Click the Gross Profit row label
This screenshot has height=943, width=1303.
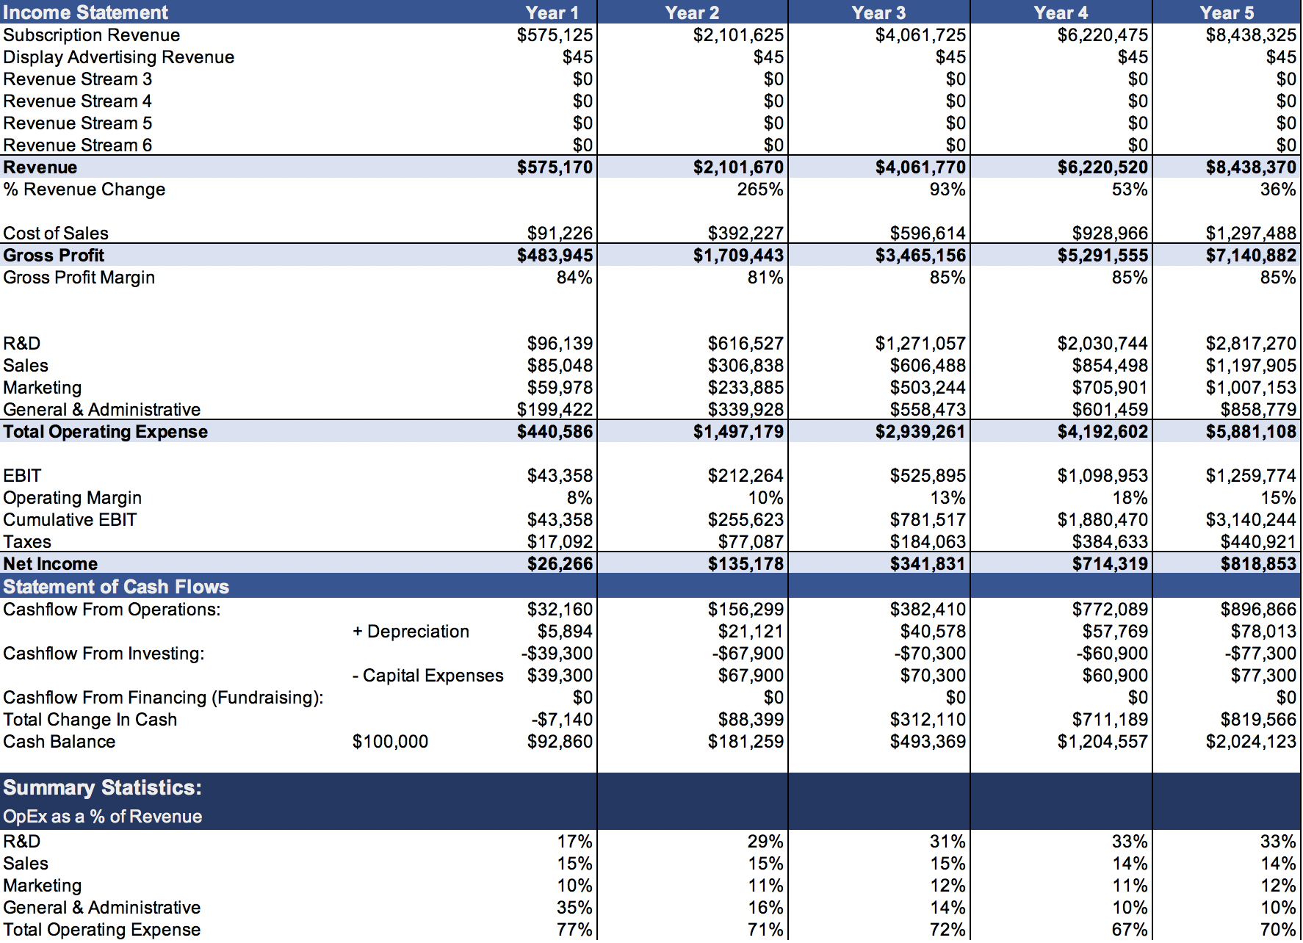[54, 256]
